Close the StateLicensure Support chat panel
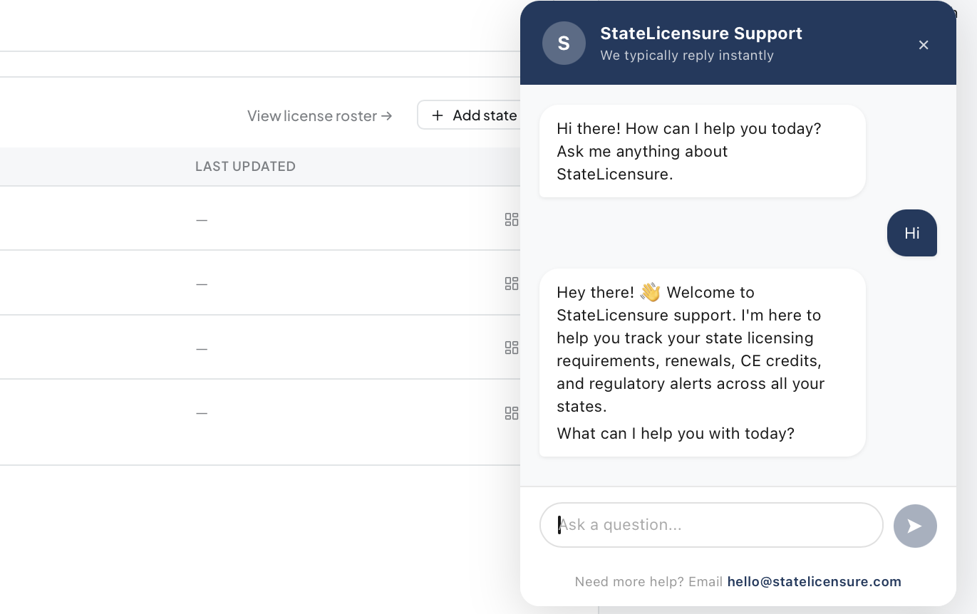Screen dimensions: 977x614 924,45
